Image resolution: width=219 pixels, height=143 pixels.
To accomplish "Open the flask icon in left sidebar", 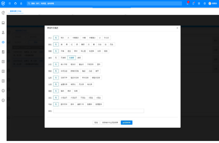I will pyautogui.click(x=3, y=32).
